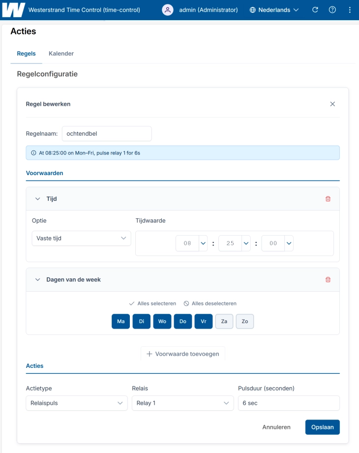
Task: Open the minutes dropdown showing 25
Action: tap(246, 243)
